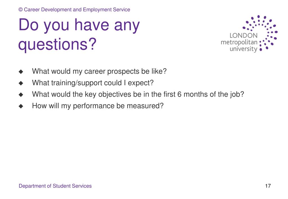Click 'What would my career prospects be like?'

[x=99, y=71]
